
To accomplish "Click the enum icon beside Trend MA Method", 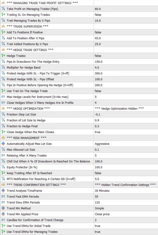I will click(x=3, y=208).
